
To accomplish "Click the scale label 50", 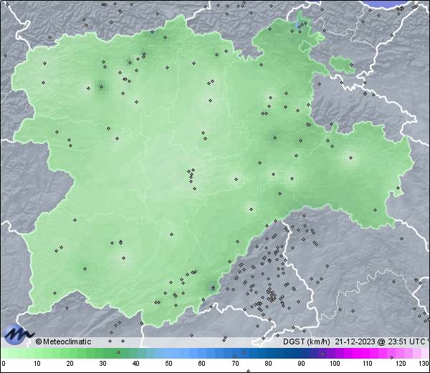I will (x=169, y=364).
